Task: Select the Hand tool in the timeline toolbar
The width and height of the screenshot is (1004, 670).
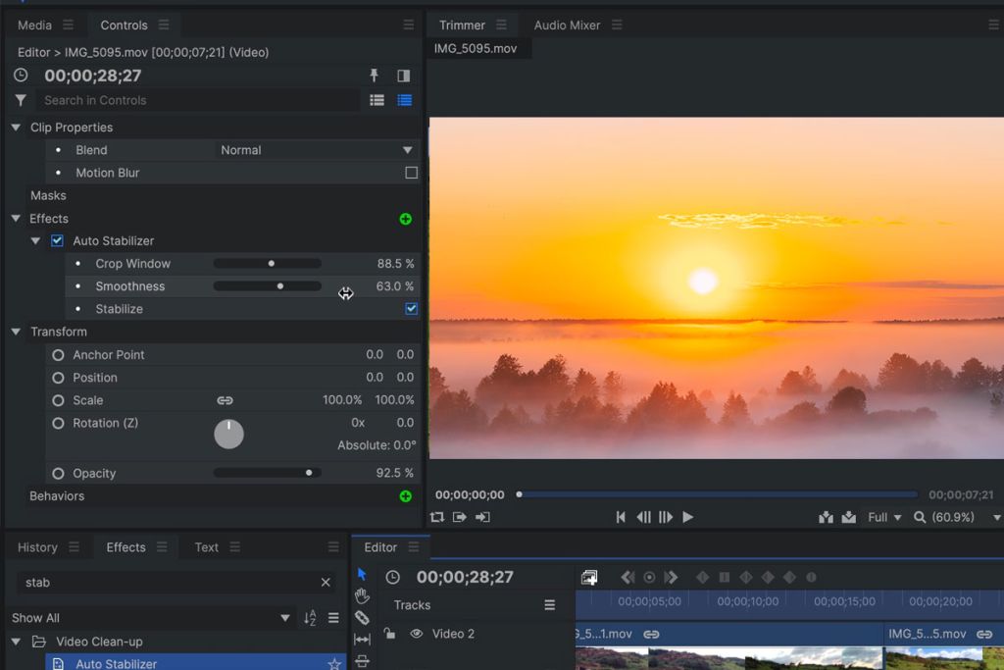Action: pyautogui.click(x=362, y=594)
